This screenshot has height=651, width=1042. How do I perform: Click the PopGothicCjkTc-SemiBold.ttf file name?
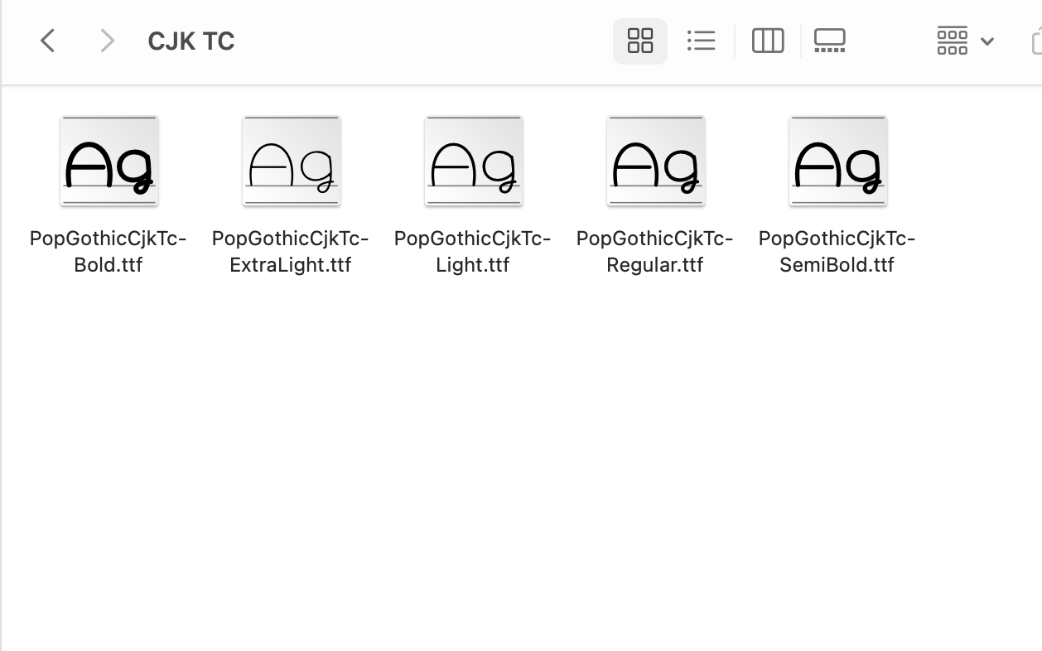[x=837, y=252]
